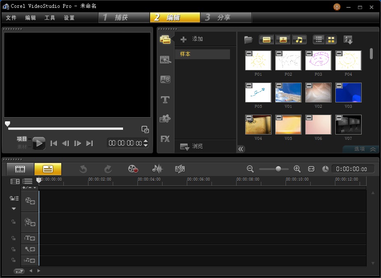Fit project in timeline window
This screenshot has width=381, height=278.
pyautogui.click(x=311, y=169)
